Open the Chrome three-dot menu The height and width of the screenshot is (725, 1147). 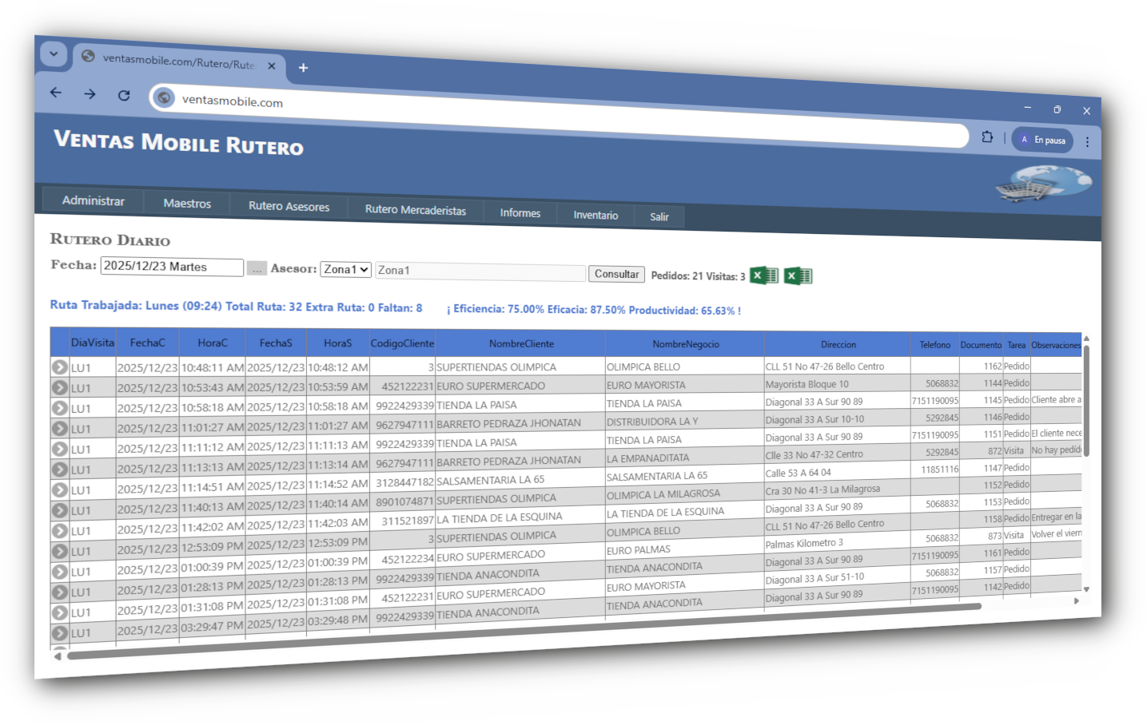coord(1087,141)
